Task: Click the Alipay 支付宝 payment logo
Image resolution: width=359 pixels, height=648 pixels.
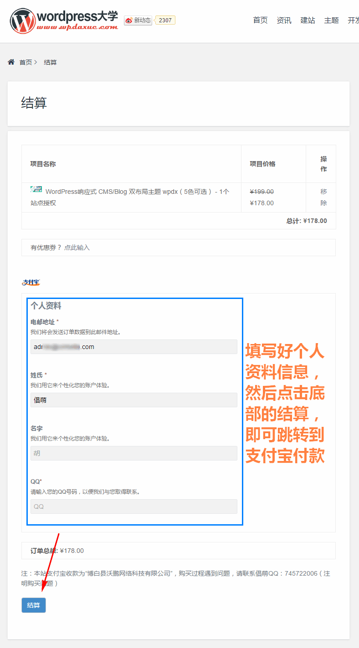Action: 31,283
